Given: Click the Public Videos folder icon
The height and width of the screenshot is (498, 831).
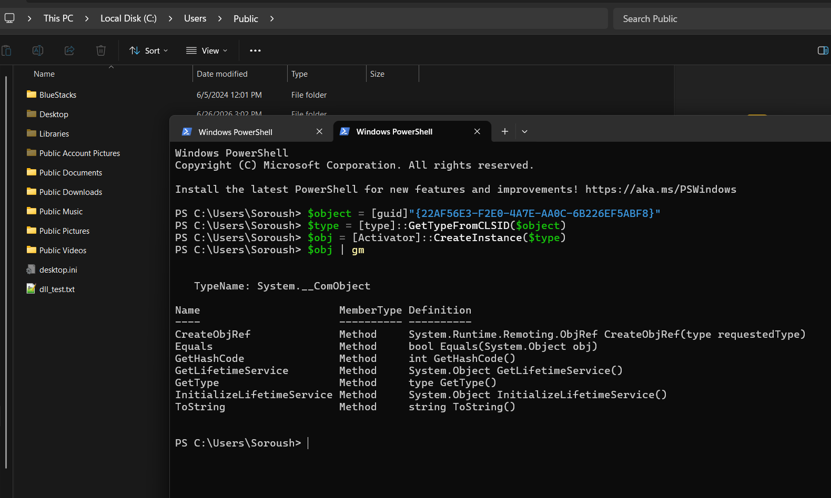Looking at the screenshot, I should click(x=32, y=250).
